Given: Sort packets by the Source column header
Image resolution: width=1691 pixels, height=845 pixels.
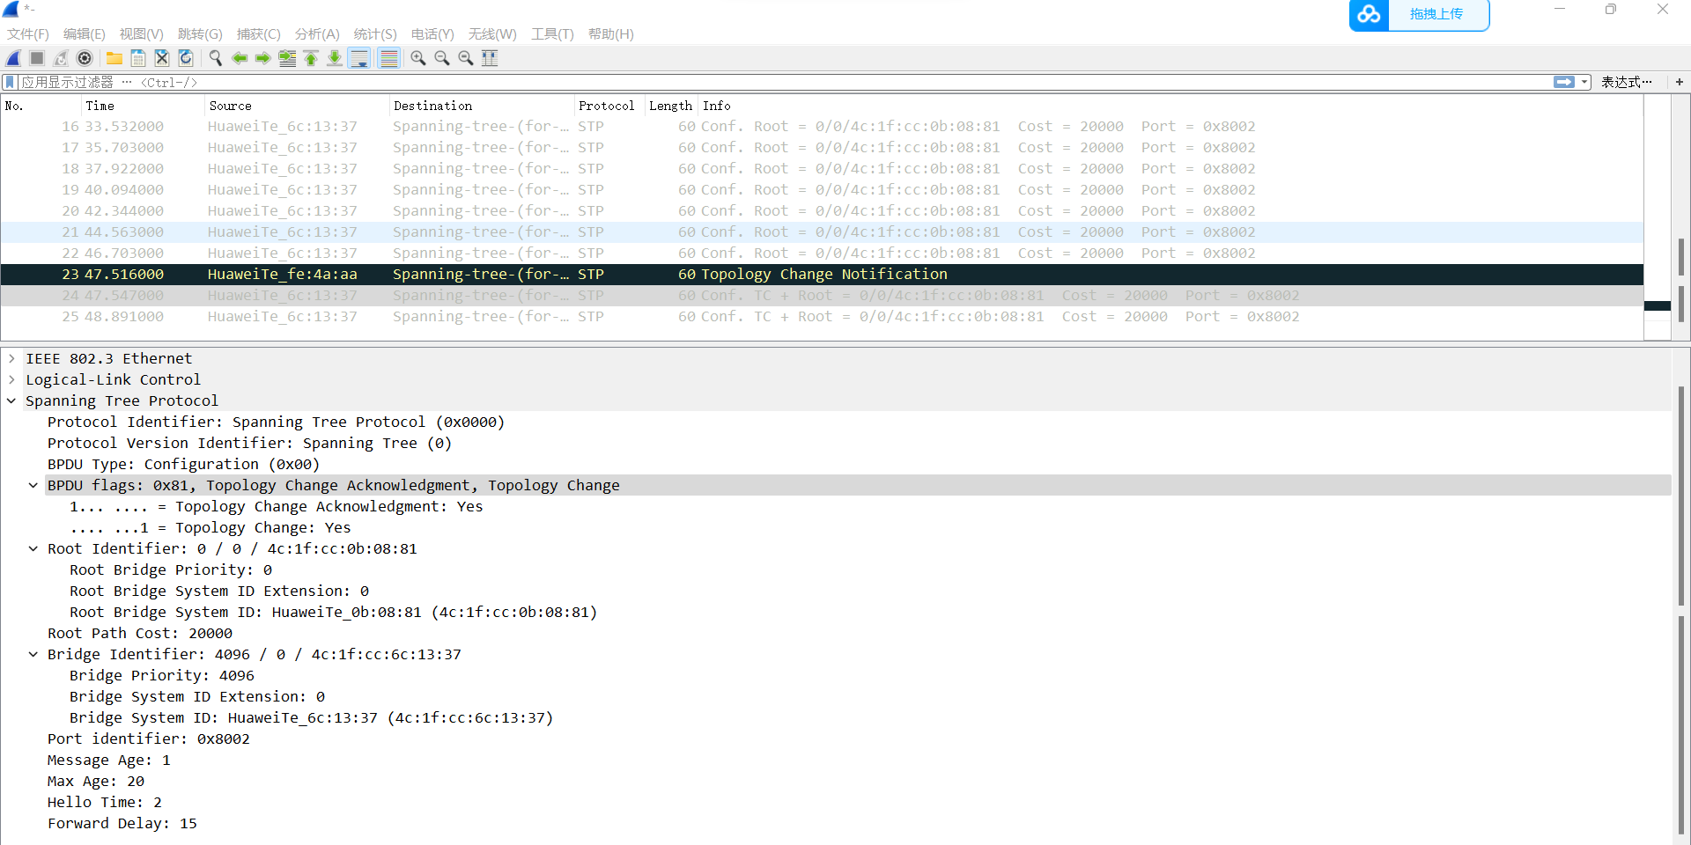Looking at the screenshot, I should tap(297, 106).
